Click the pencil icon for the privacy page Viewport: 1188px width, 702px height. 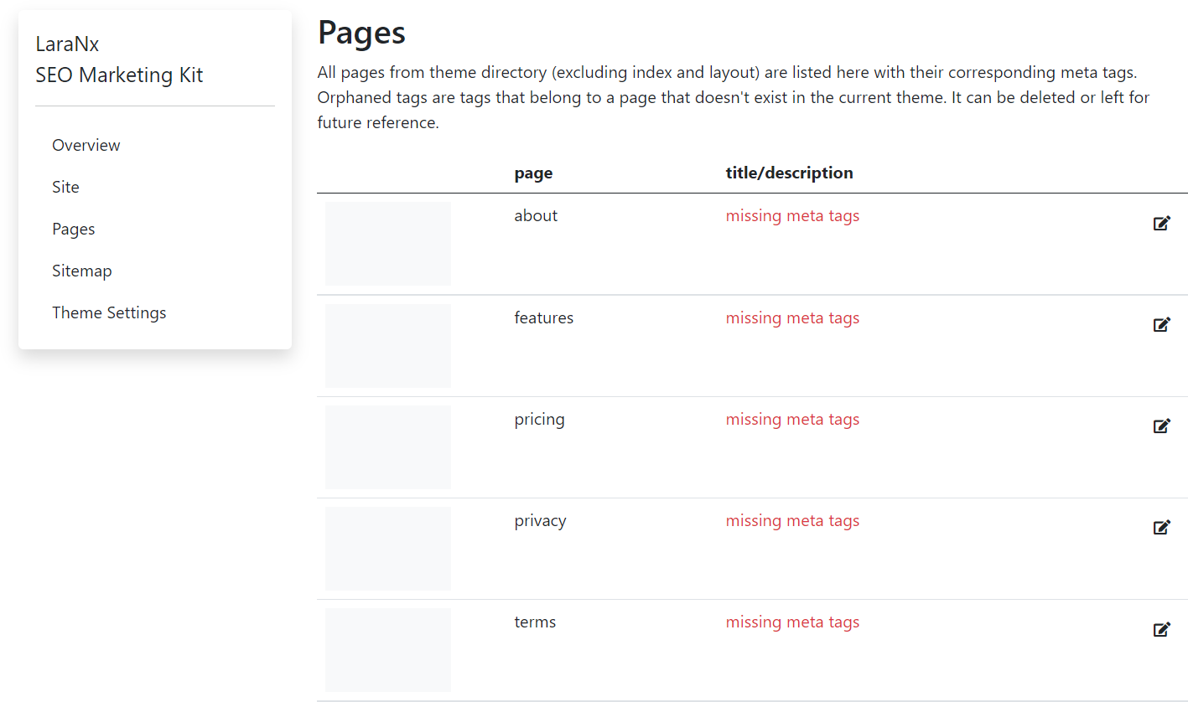coord(1162,527)
